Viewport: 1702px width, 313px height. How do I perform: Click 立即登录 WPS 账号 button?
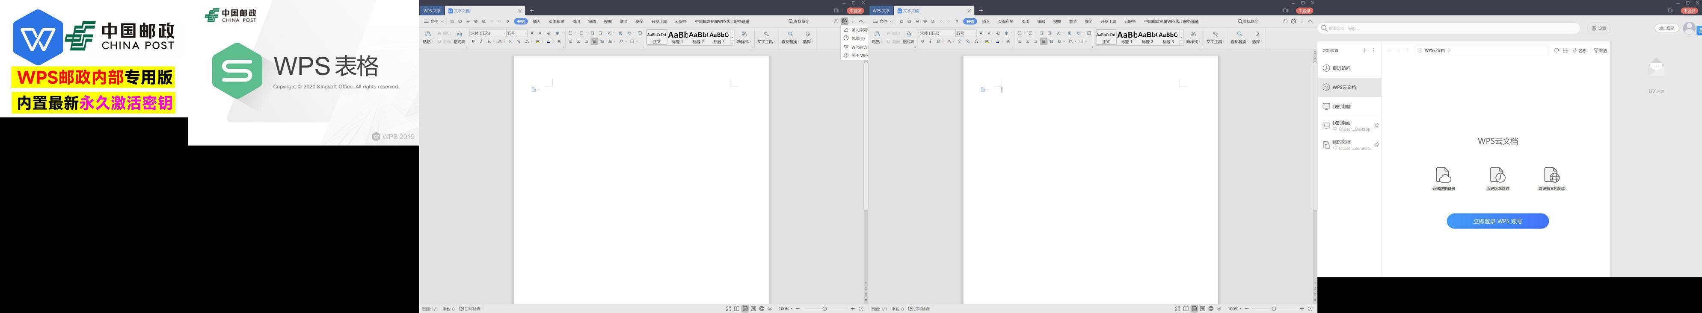[x=1498, y=222]
